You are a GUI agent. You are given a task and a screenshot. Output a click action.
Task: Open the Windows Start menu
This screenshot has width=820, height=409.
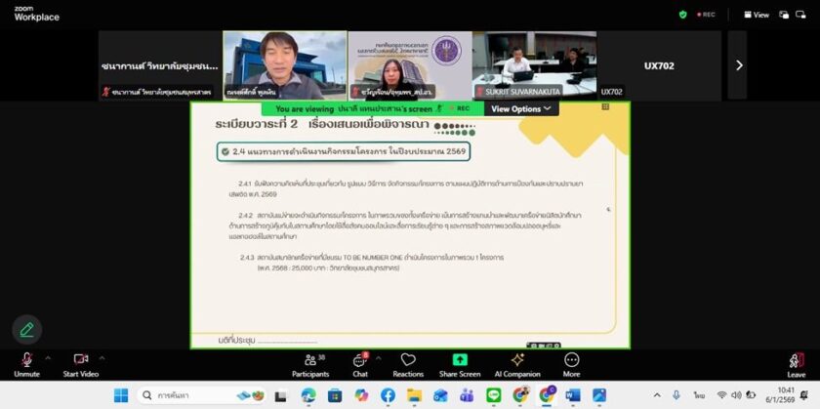pyautogui.click(x=121, y=395)
